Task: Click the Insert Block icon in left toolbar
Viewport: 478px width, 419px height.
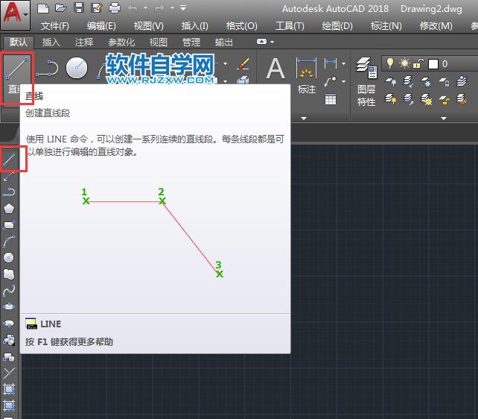Action: [x=9, y=340]
